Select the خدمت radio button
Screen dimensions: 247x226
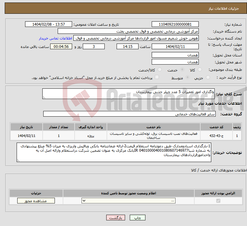coord(182,70)
